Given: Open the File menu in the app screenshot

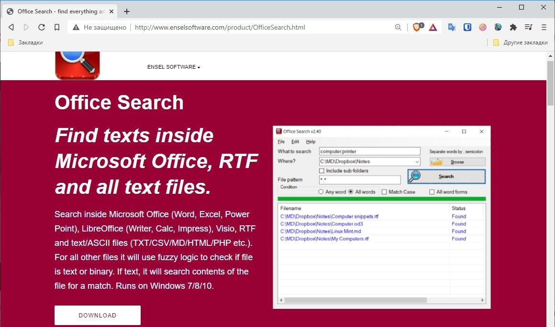Looking at the screenshot, I should pos(281,142).
